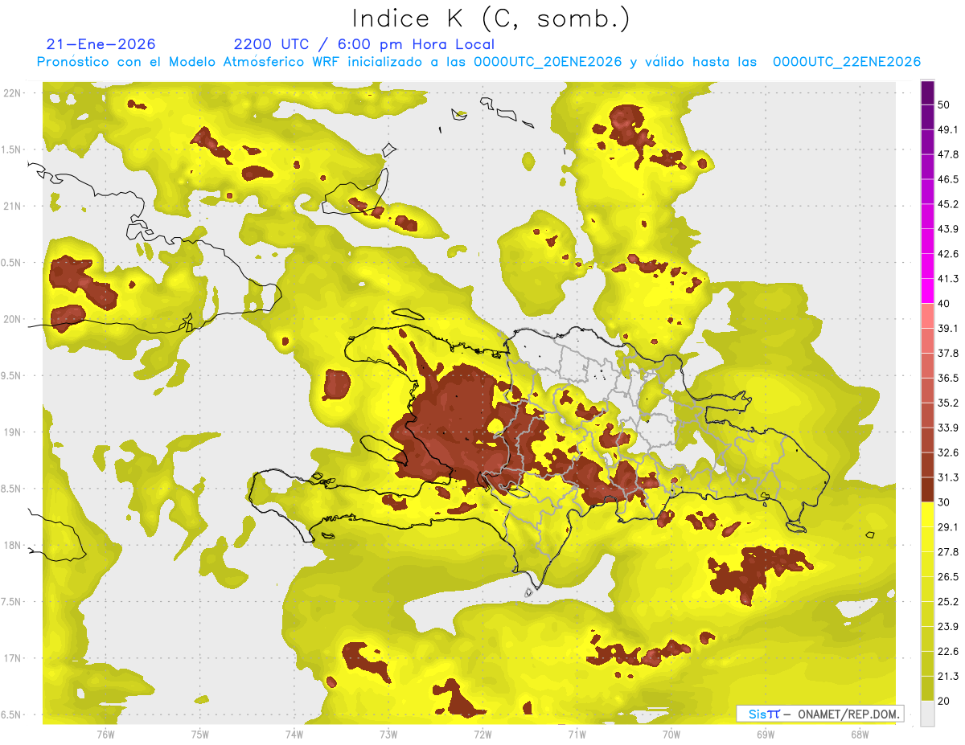The height and width of the screenshot is (745, 965).
Task: Click the "50" value on color scale
Action: [943, 104]
